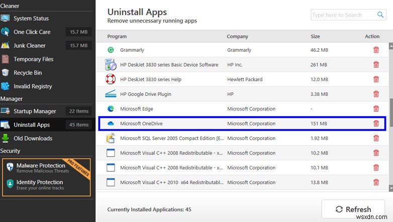Click the trash icon for Microsoft OneDrive
393x222 pixels.
pos(376,123)
